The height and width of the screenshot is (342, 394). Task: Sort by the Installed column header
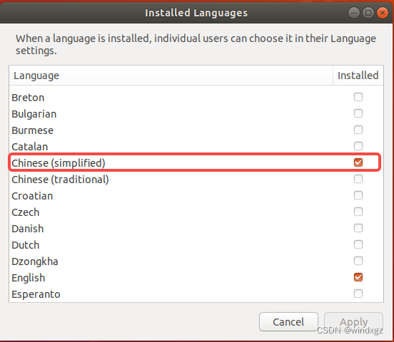[x=358, y=76]
